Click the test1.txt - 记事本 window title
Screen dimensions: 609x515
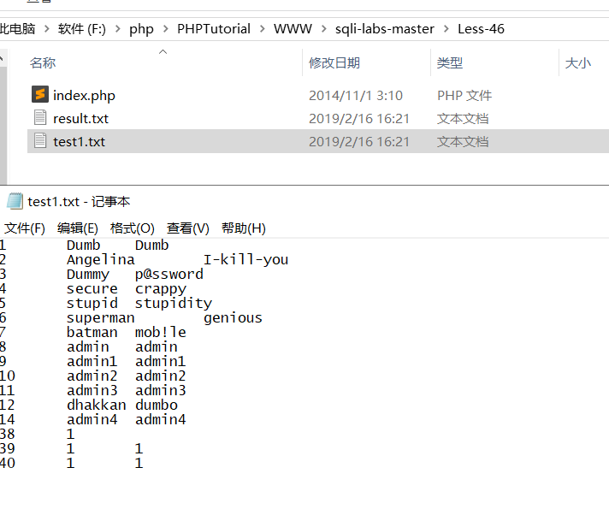point(79,202)
